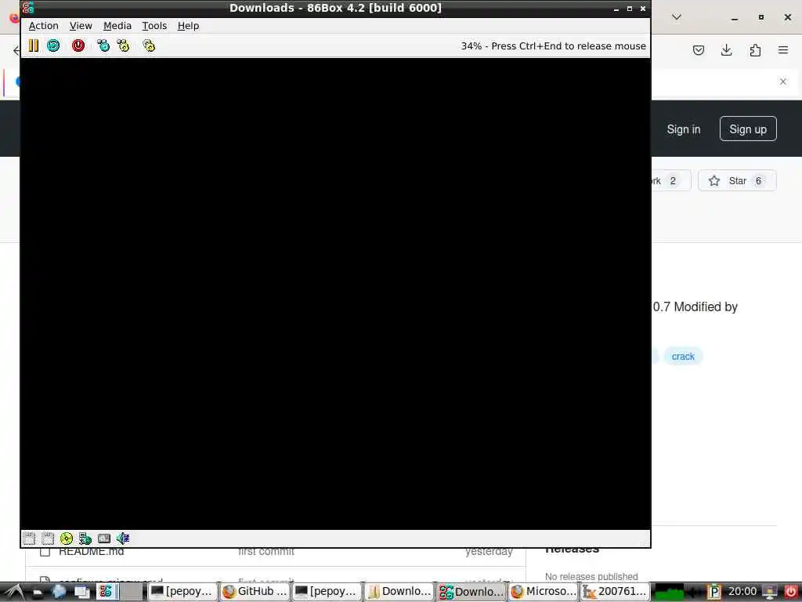
Task: Click the CD-ROM drive status icon
Action: (67, 538)
